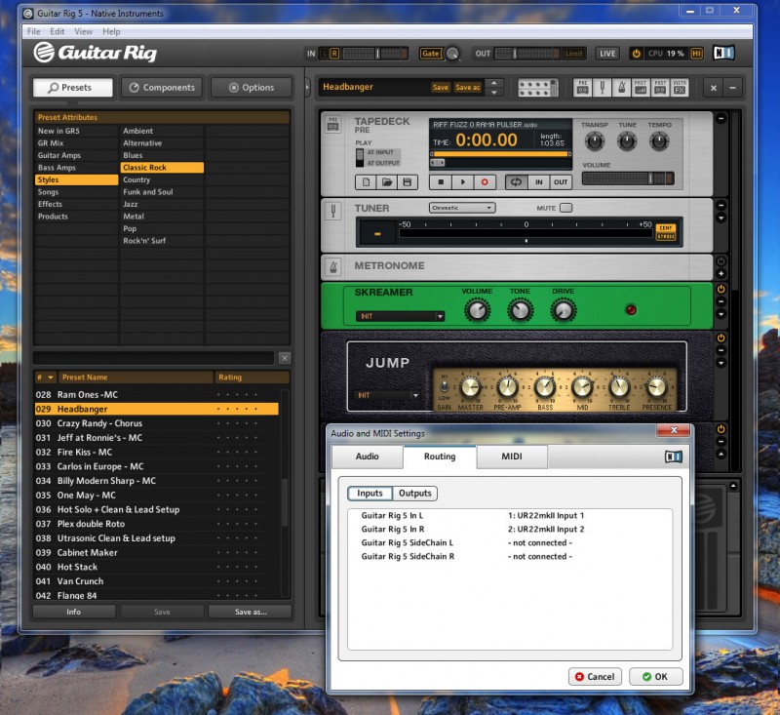This screenshot has width=780, height=715.
Task: Toggle Jump amp module power
Action: click(x=721, y=338)
